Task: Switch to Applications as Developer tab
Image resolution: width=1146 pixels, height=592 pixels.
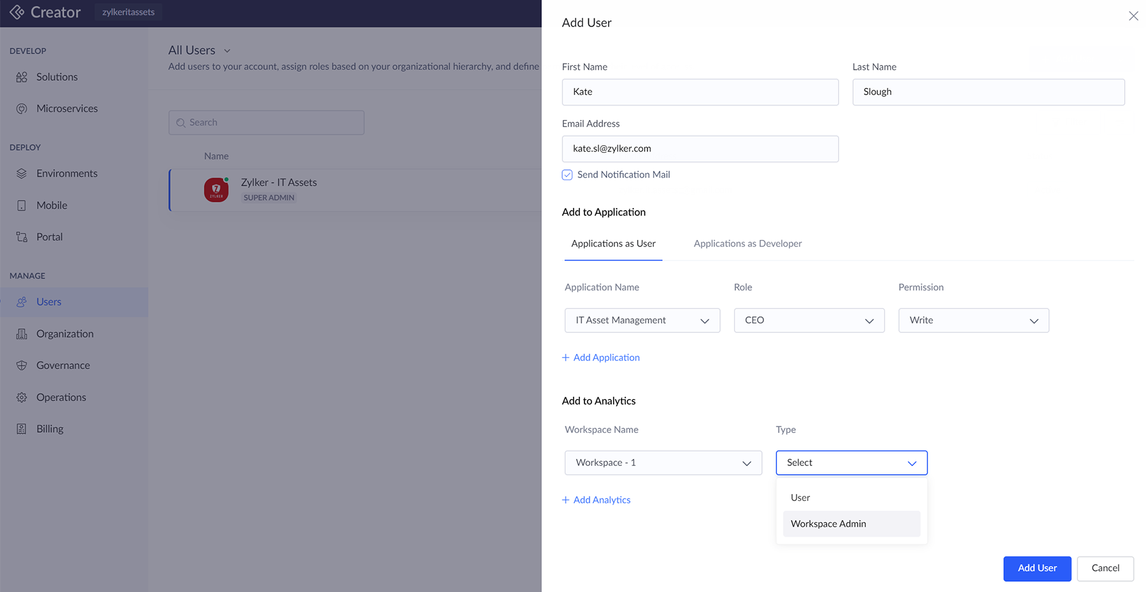Action: [747, 244]
